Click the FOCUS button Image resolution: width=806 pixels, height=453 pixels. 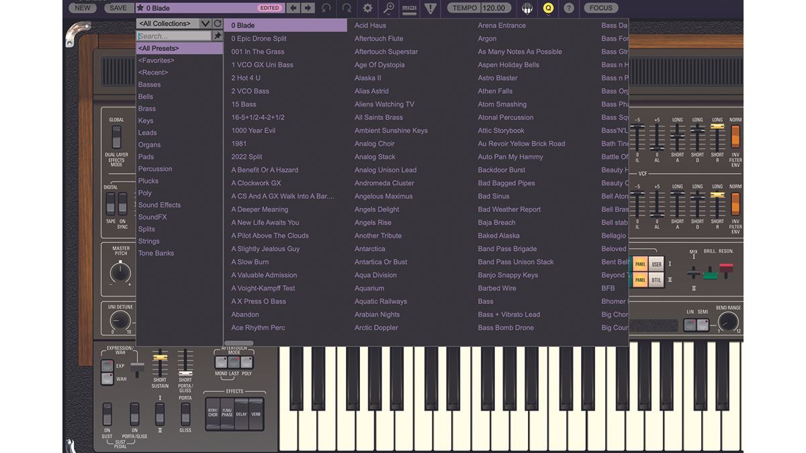coord(600,8)
